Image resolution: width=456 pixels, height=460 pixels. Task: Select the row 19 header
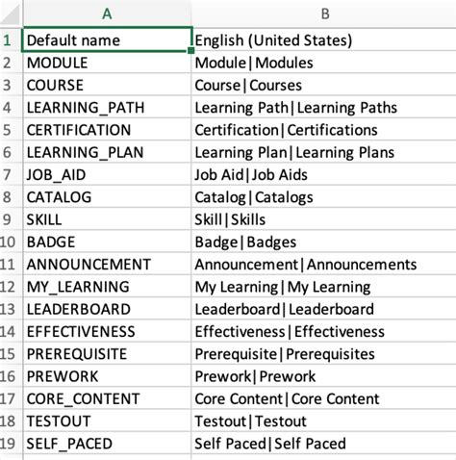click(11, 444)
